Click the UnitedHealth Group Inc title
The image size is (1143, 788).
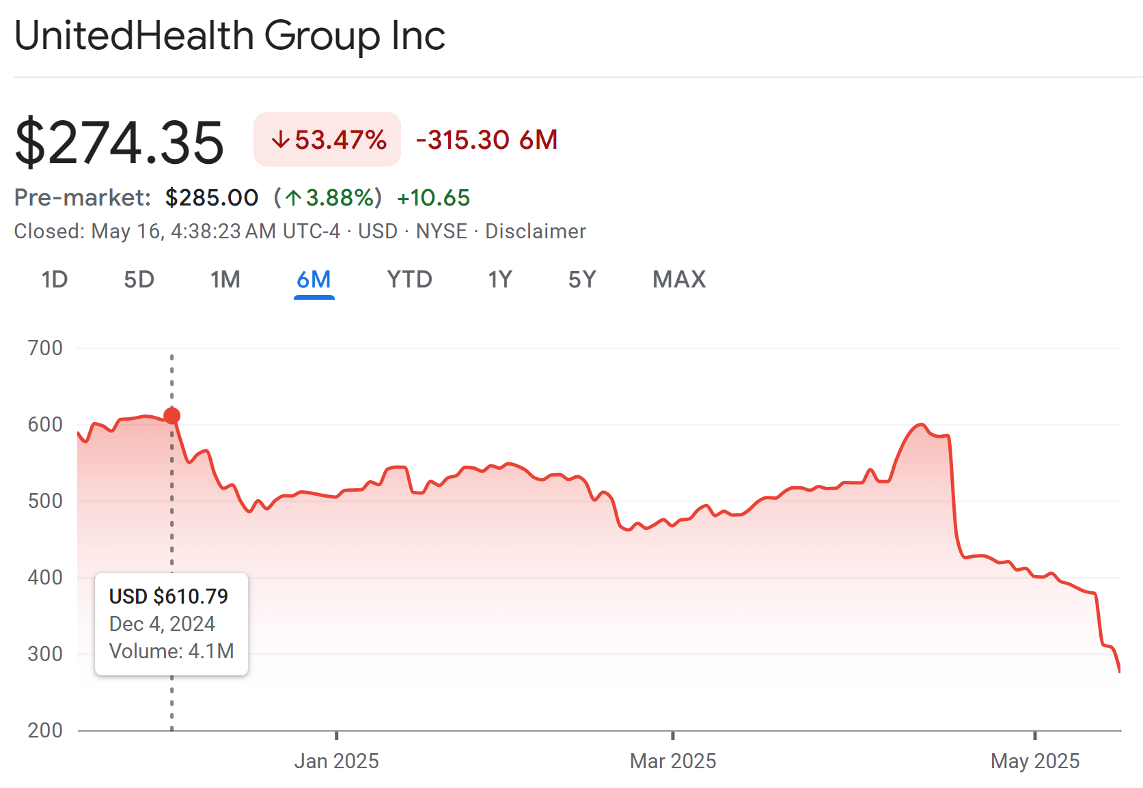230,36
